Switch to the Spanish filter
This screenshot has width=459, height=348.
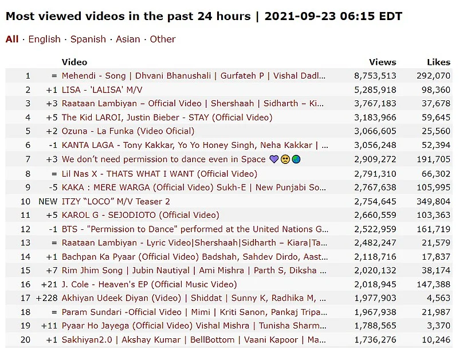[88, 39]
